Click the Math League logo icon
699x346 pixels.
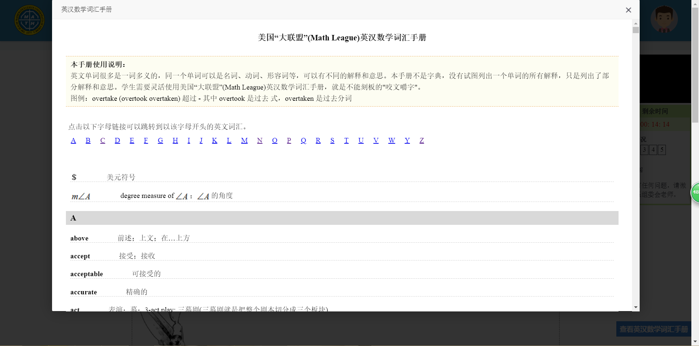[x=29, y=20]
